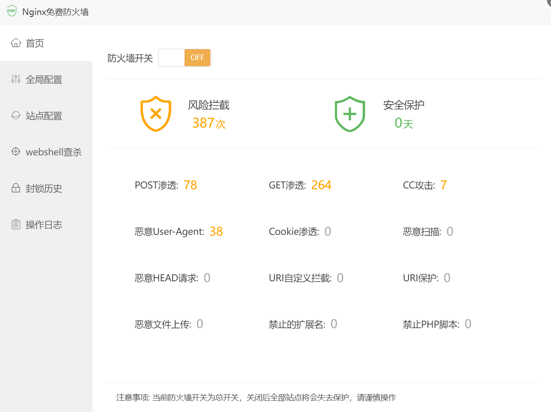This screenshot has height=412, width=551.
Task: Click the 恶意文件上传 count 0
Action: [x=200, y=324]
